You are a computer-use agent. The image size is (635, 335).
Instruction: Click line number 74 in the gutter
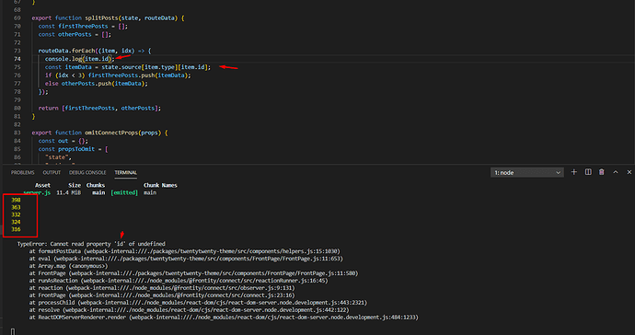coord(17,59)
